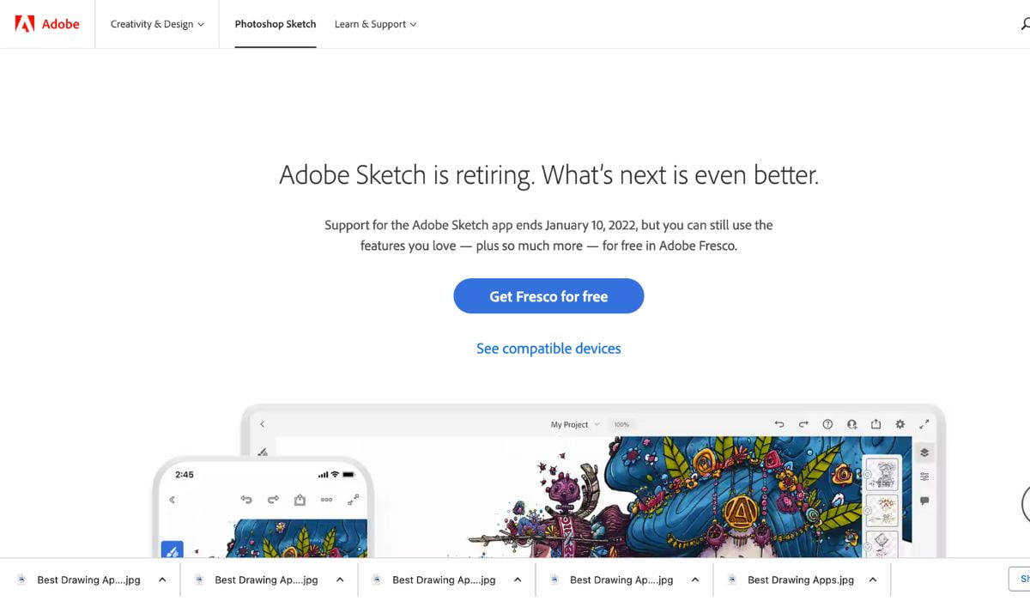This screenshot has width=1030, height=601.
Task: Click the Redo arrow in the Fresco toolbar
Action: pyautogui.click(x=803, y=424)
